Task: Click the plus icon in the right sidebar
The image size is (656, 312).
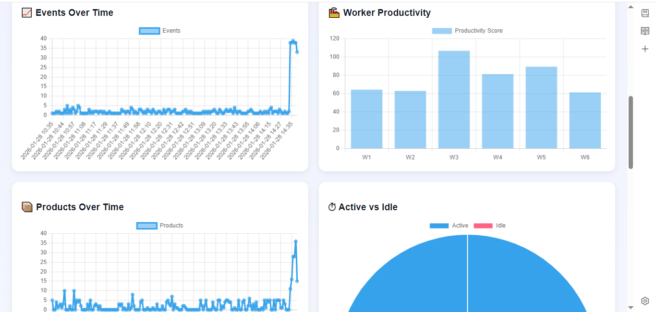Action: coord(645,48)
